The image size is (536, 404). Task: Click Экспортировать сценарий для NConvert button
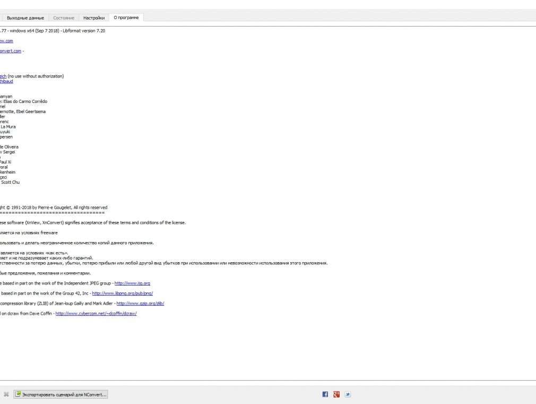click(x=61, y=394)
